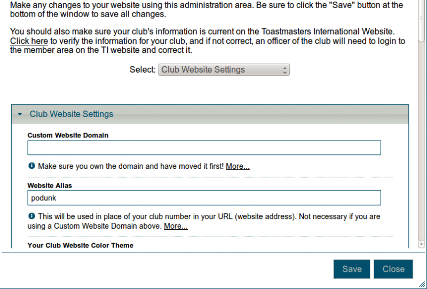Collapse the Club Website Settings triangle arrow

20,114
